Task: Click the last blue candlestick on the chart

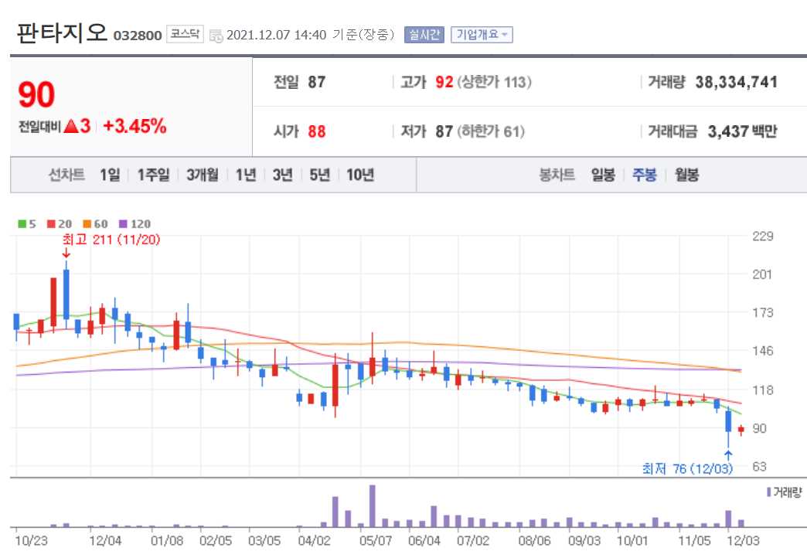Action: tap(728, 421)
